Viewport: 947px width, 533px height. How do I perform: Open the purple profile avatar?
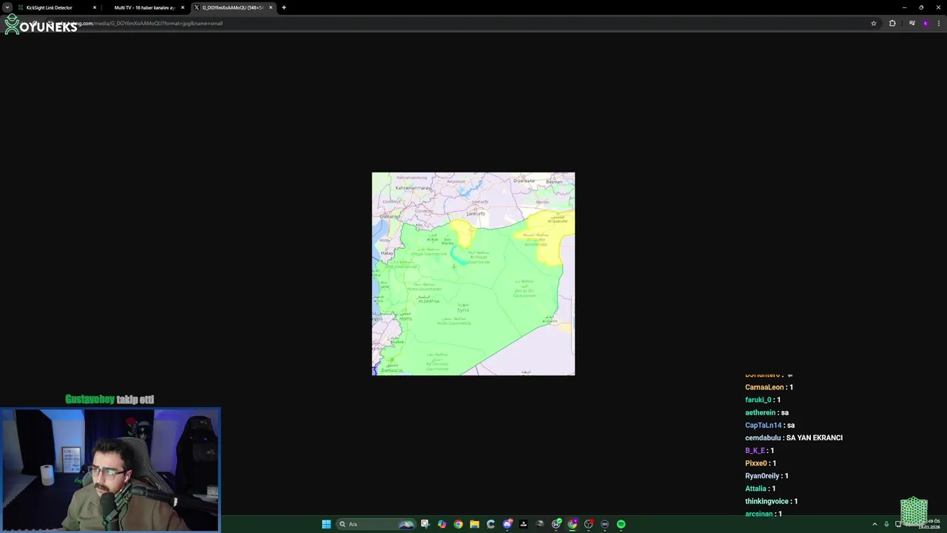[925, 23]
